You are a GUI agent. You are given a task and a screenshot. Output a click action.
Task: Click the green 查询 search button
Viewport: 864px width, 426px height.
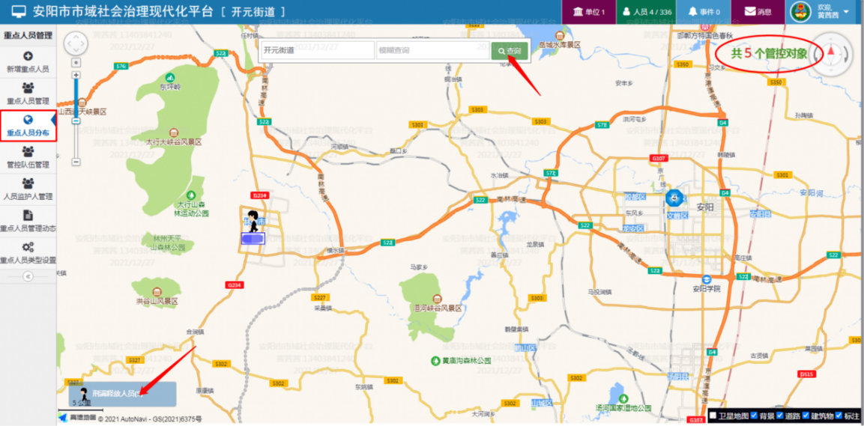(x=510, y=51)
